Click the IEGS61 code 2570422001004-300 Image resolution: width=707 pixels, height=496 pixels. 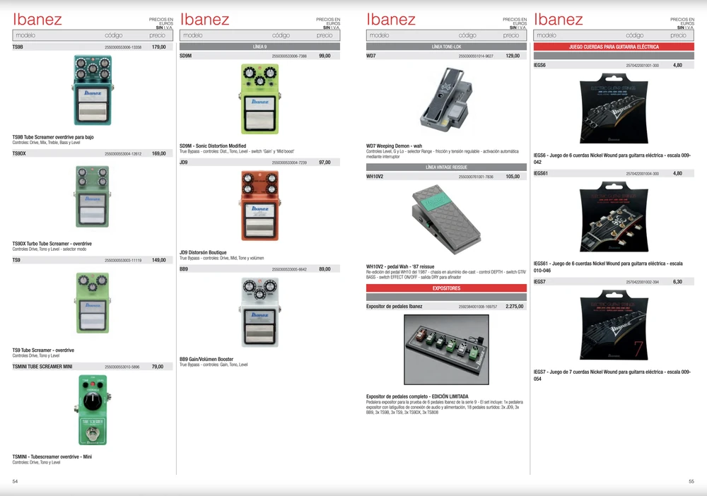click(642, 173)
